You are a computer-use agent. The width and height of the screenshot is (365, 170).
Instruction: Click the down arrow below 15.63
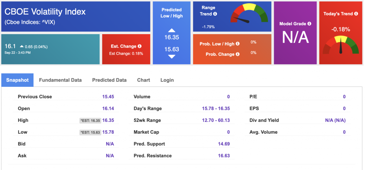[171, 57]
